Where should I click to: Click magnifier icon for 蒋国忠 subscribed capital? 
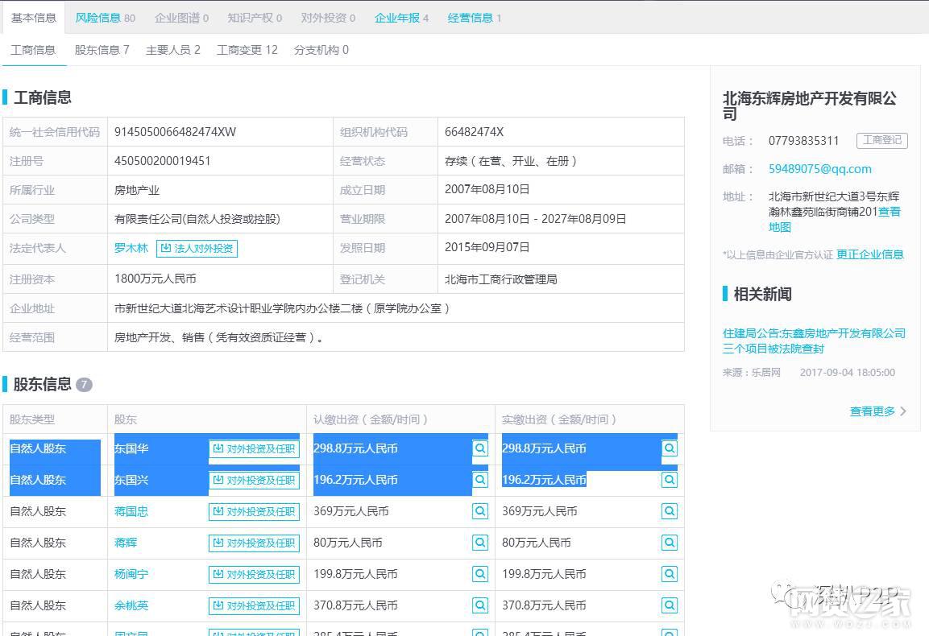click(x=480, y=511)
